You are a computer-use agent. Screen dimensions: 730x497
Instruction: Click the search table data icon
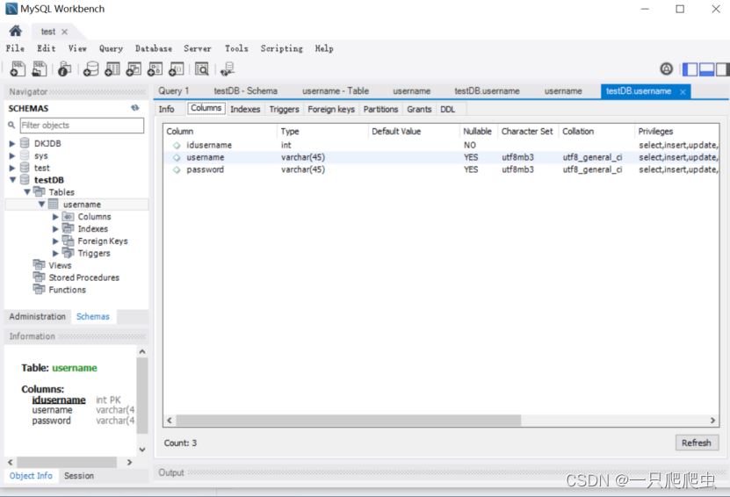[202, 69]
